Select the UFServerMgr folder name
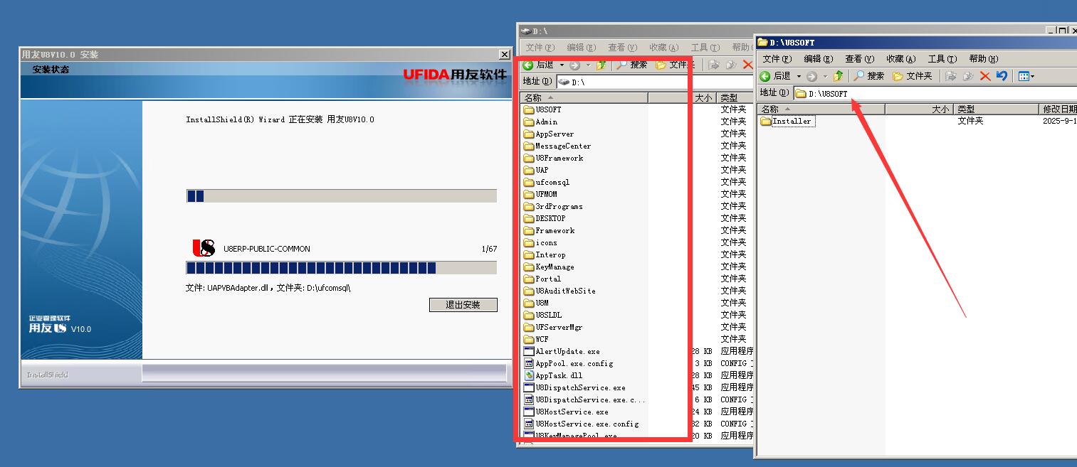The image size is (1077, 467). coord(559,328)
